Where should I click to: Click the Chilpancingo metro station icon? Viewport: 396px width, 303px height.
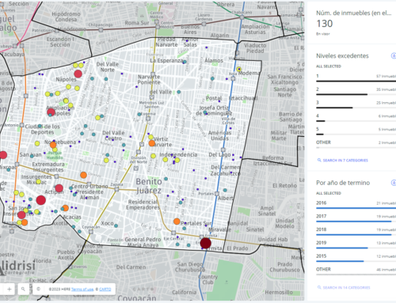[101, 30]
